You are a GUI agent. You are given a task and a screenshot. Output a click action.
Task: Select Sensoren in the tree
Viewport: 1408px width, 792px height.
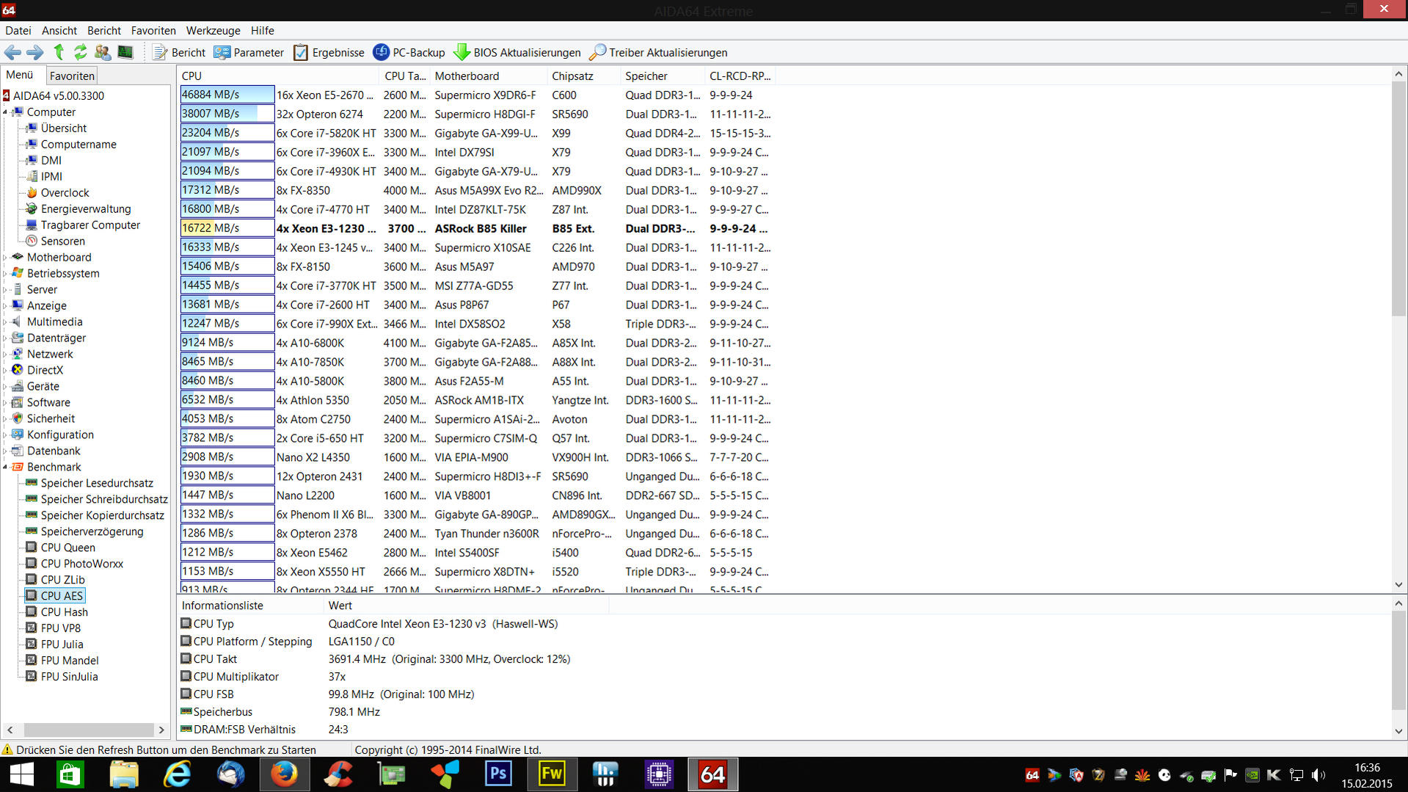point(62,241)
